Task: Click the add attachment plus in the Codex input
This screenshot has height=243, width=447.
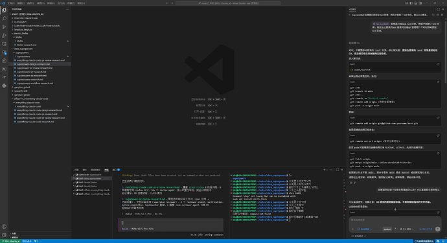Action: point(352,229)
